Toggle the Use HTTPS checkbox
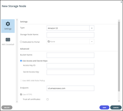This screenshot has height=111, width=123. point(21,94)
